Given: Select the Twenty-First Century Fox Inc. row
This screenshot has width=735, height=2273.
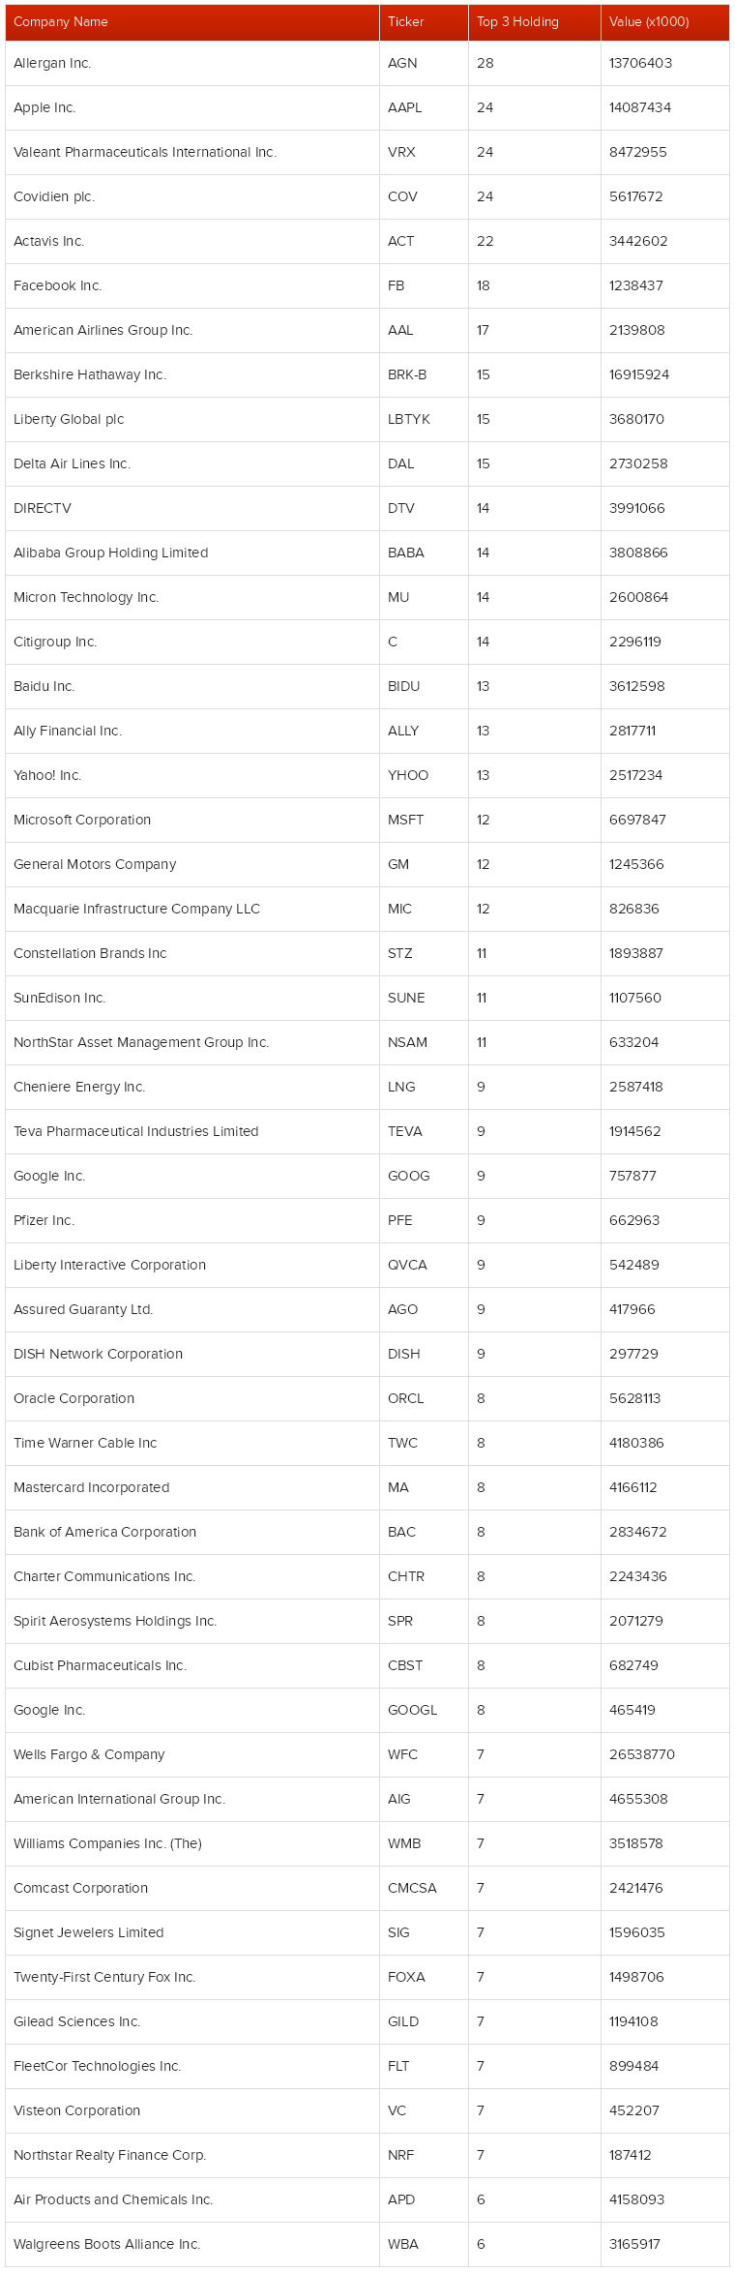Looking at the screenshot, I should point(367,1977).
